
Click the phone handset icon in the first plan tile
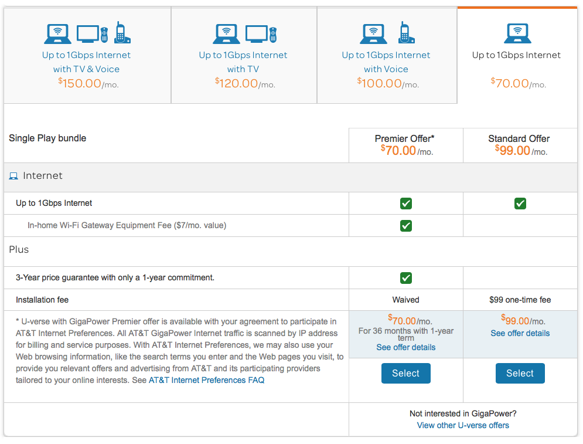click(x=122, y=32)
